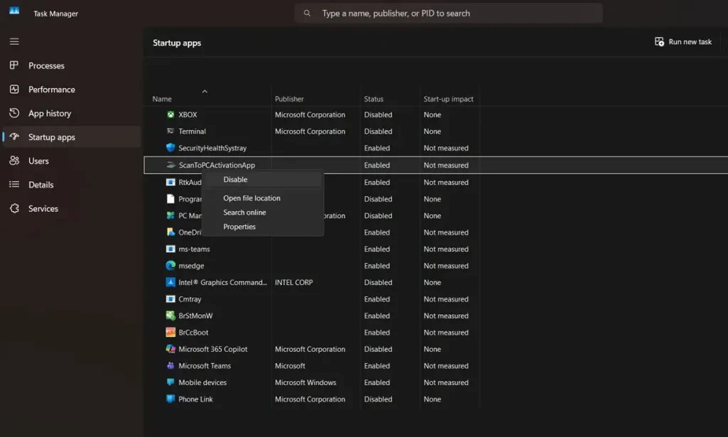Viewport: 728px width, 437px height.
Task: Click Not measured in BrCcBoot row
Action: [x=446, y=333]
